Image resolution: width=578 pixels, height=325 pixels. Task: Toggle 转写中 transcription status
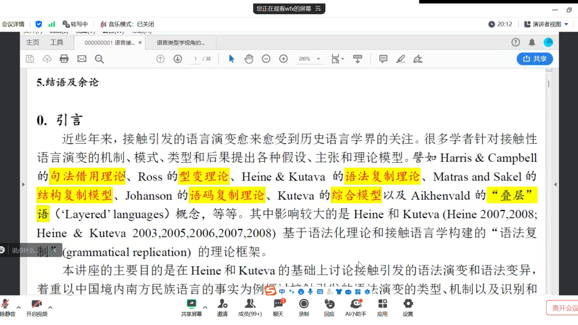75,24
